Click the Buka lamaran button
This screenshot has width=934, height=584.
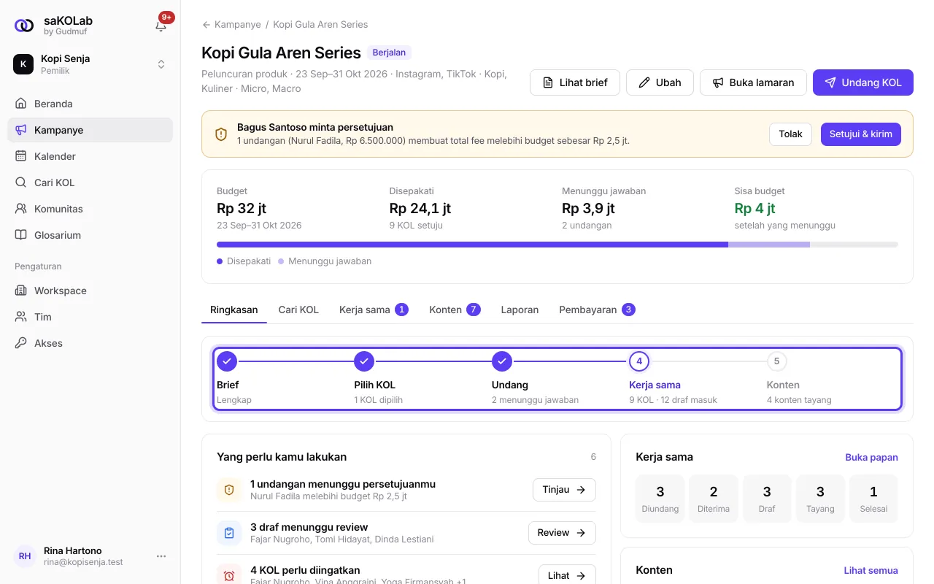[753, 82]
